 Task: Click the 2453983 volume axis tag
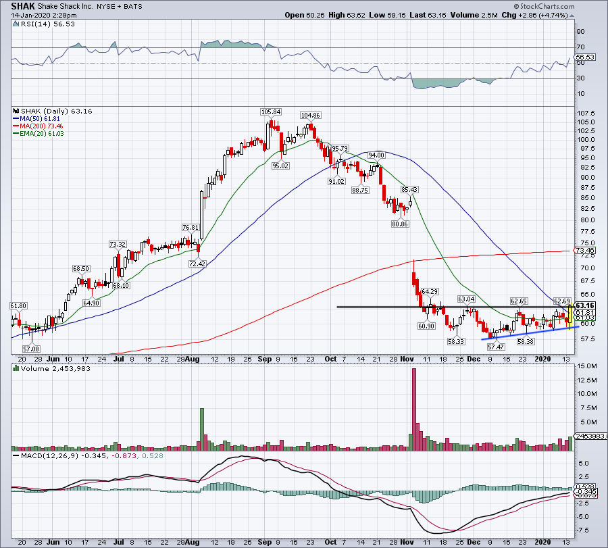pos(590,436)
